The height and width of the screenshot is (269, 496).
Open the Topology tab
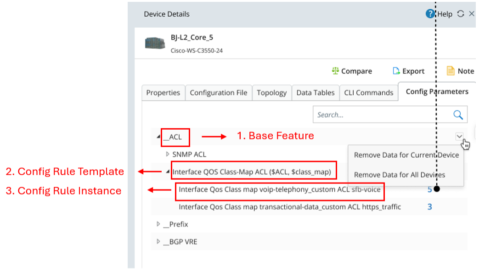click(x=272, y=92)
